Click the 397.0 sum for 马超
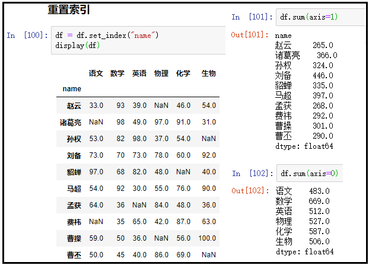Image resolution: width=369 pixels, height=265 pixels. pos(323,95)
